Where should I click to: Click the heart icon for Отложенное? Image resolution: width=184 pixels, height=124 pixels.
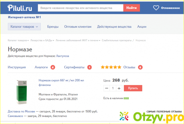coord(156,8)
